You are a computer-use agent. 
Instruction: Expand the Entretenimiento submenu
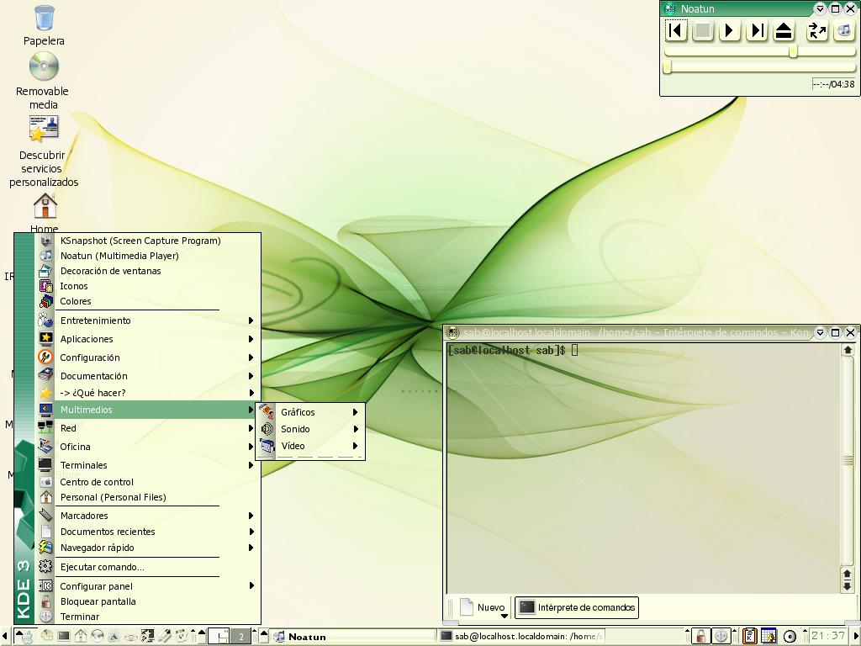[148, 320]
